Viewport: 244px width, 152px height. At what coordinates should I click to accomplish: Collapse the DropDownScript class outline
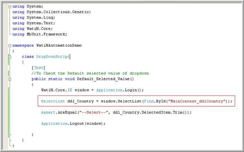(x=10, y=57)
